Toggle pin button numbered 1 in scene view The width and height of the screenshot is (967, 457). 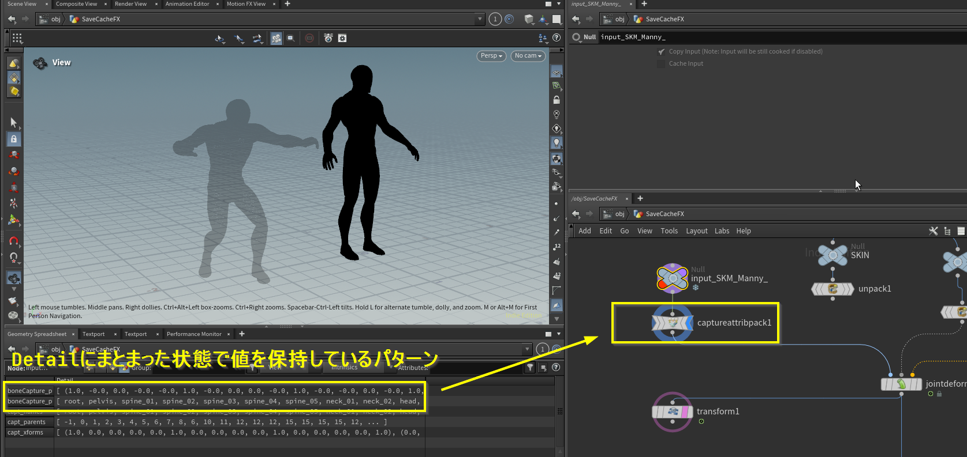(495, 19)
